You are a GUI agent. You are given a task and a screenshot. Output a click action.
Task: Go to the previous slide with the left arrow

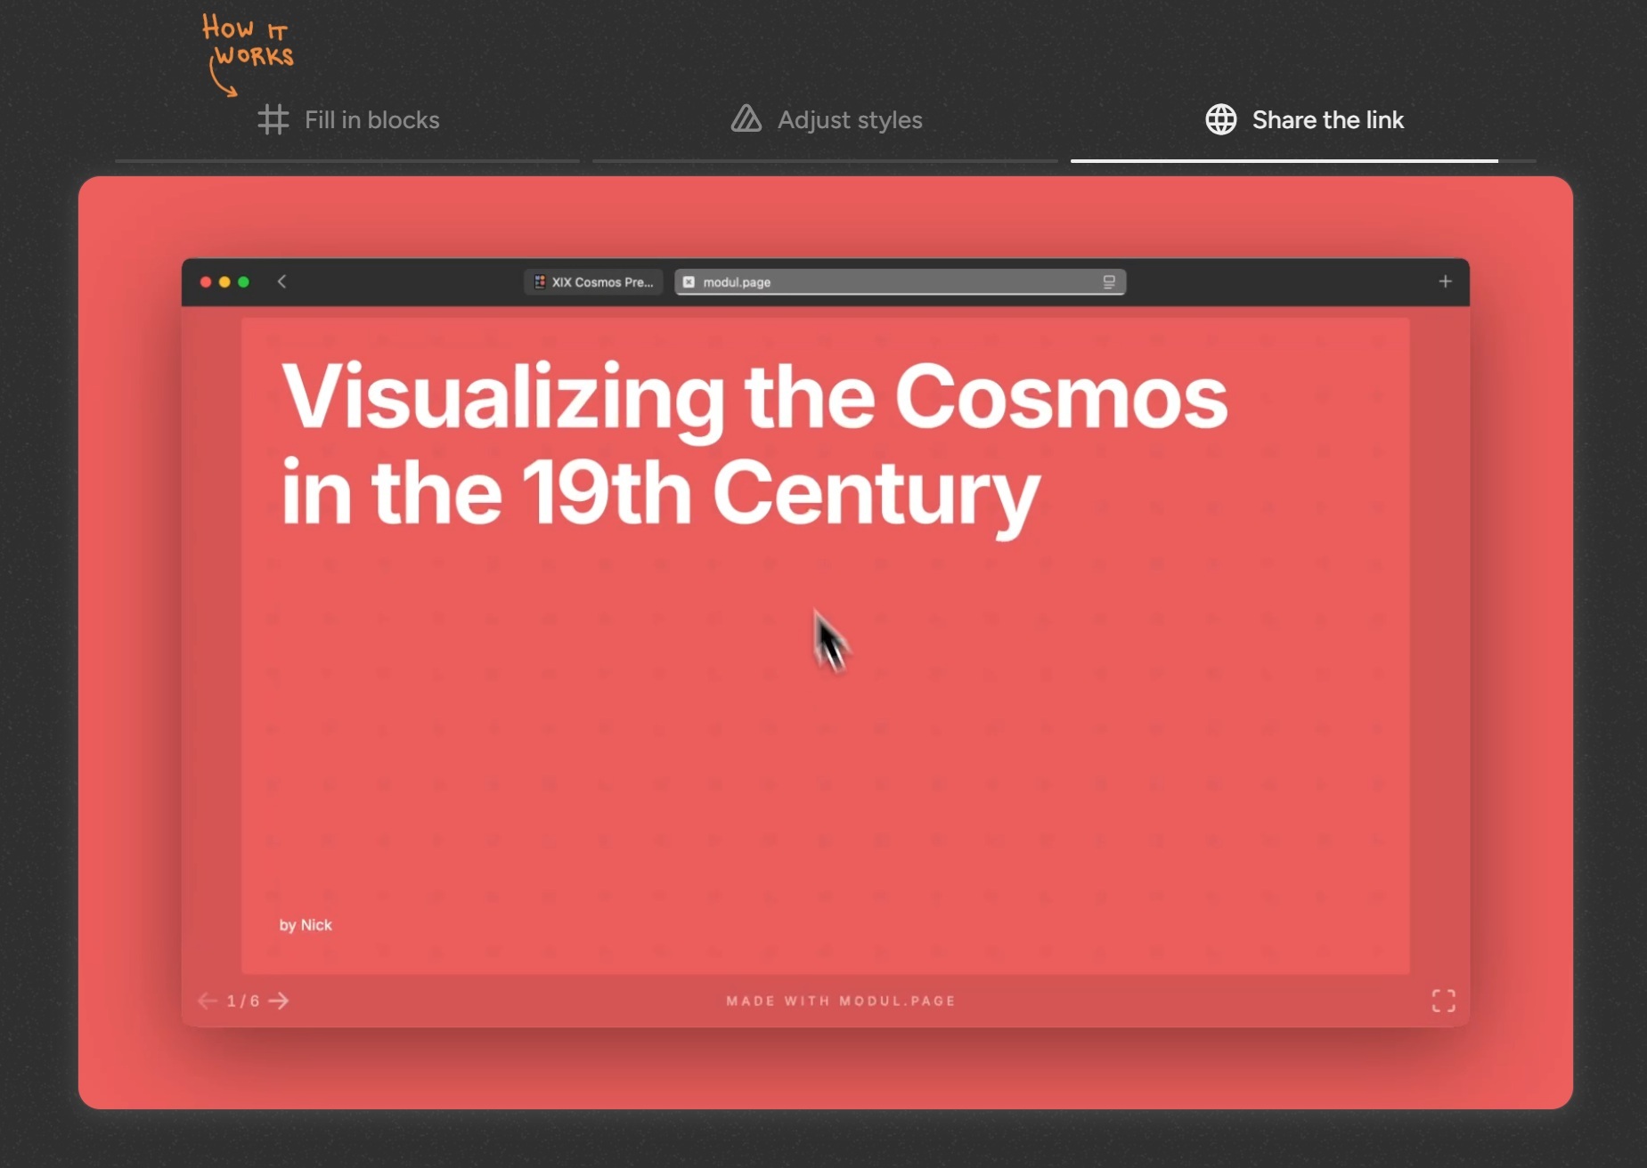pyautogui.click(x=207, y=1001)
